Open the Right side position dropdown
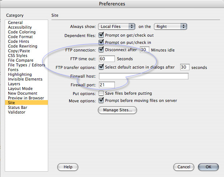Screen dimensions: 224x177 pos(170,26)
